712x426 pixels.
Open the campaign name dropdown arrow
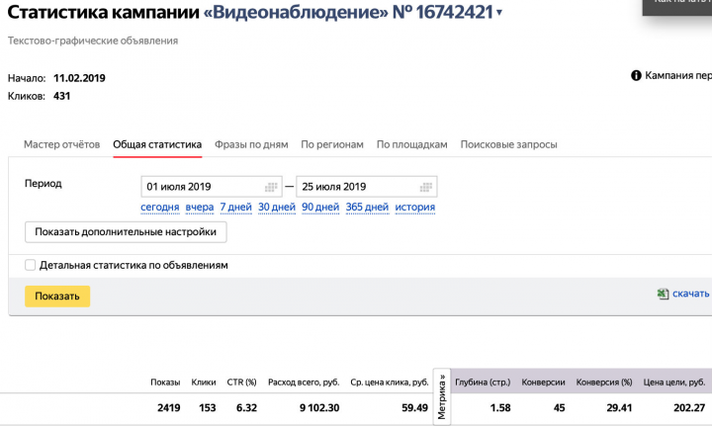(x=499, y=13)
